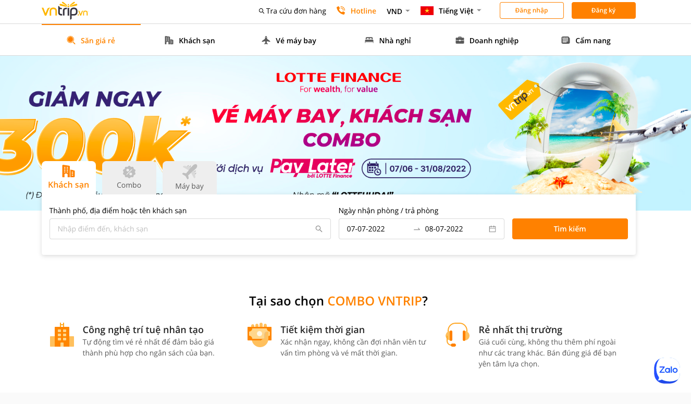691x404 pixels.
Task: Open the VND currency dropdown
Action: 398,10
